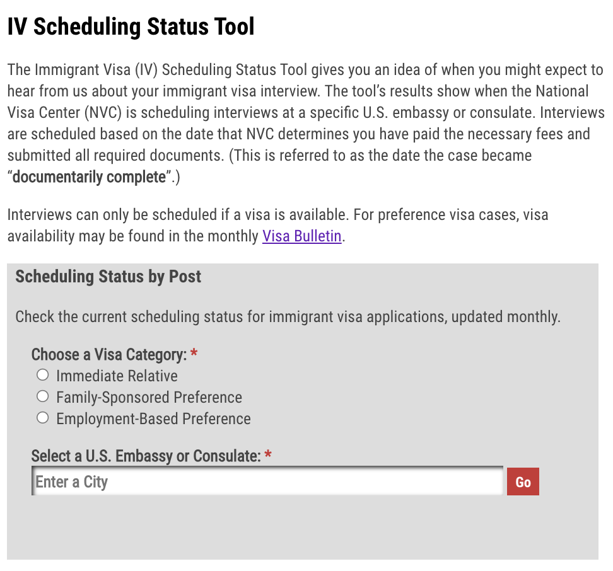Click the Scheduling Status by Post heading
The height and width of the screenshot is (571, 613).
pyautogui.click(x=108, y=277)
